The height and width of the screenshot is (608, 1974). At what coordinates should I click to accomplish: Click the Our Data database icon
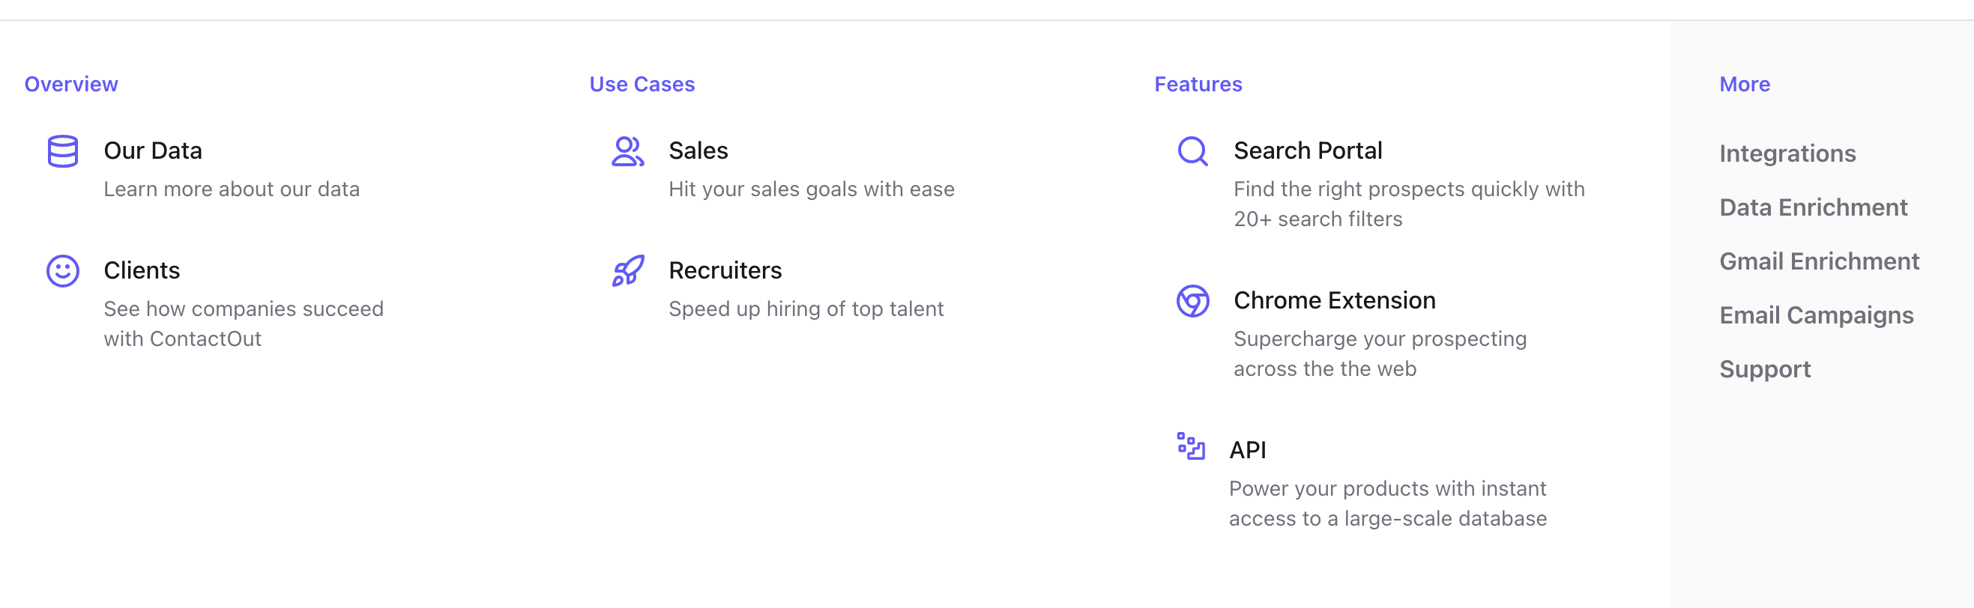[63, 151]
